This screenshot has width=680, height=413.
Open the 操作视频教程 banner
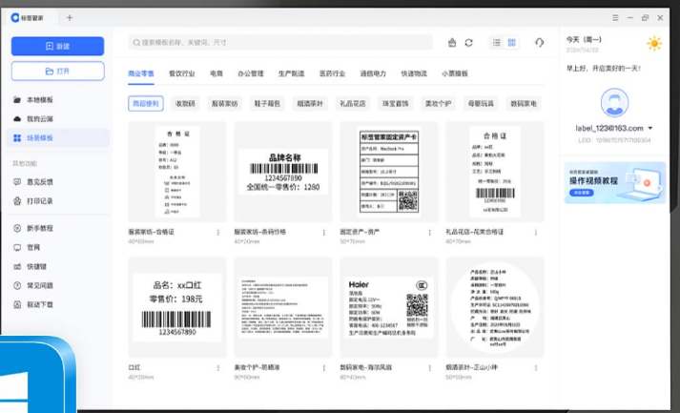coord(614,182)
